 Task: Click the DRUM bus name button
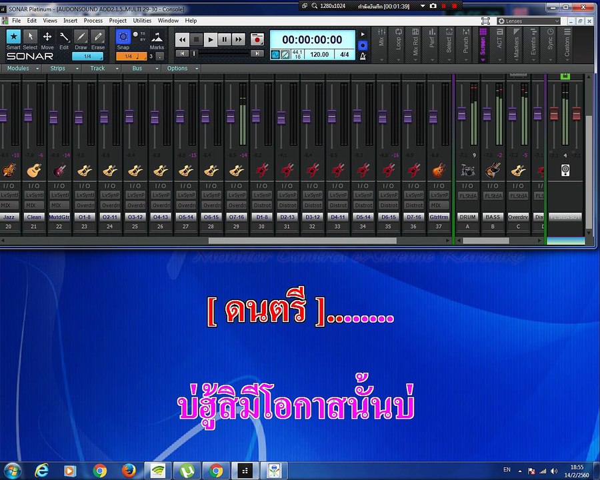click(x=467, y=217)
